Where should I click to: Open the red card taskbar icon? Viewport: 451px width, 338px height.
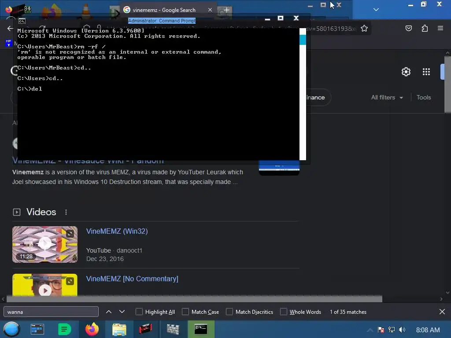pyautogui.click(x=145, y=329)
